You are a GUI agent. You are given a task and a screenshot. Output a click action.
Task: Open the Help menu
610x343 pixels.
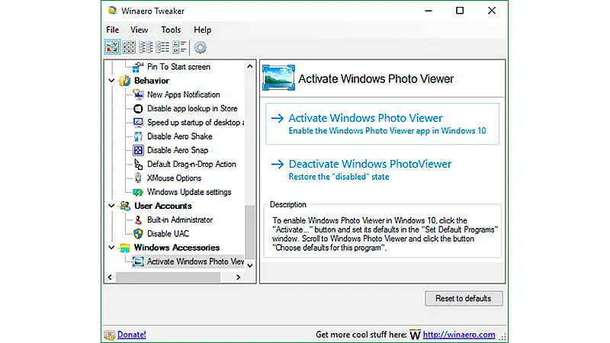click(x=202, y=30)
